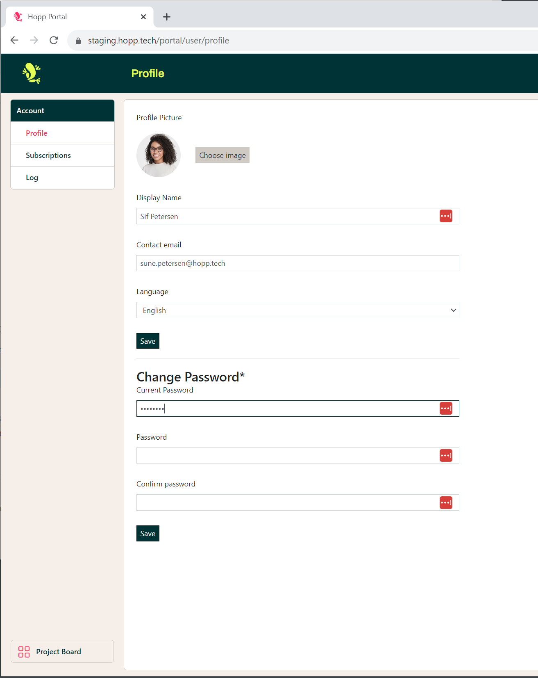Open a new browser tab
This screenshot has height=678, width=538.
[167, 17]
